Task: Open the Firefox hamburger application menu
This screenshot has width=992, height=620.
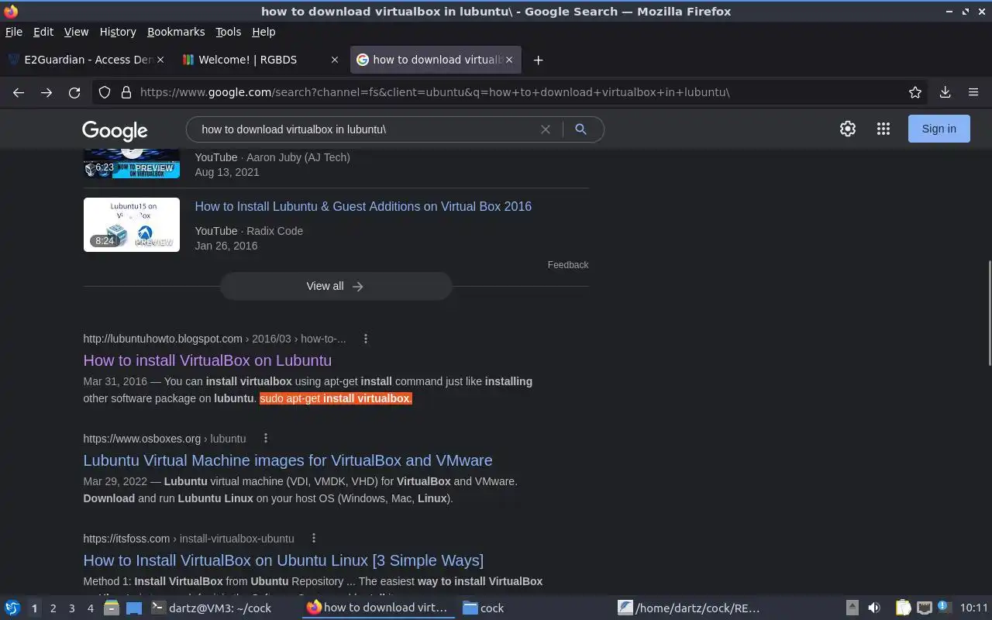Action: pyautogui.click(x=973, y=92)
